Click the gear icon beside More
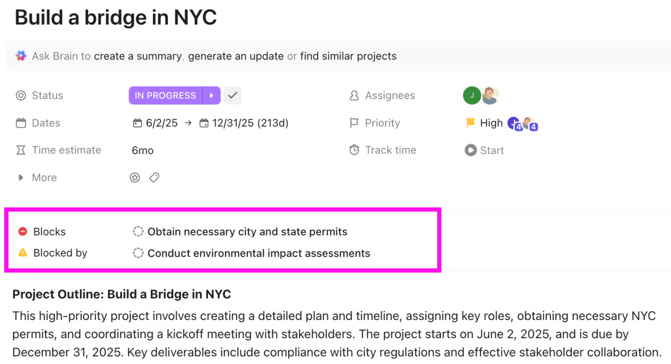The width and height of the screenshot is (671, 364). (135, 177)
